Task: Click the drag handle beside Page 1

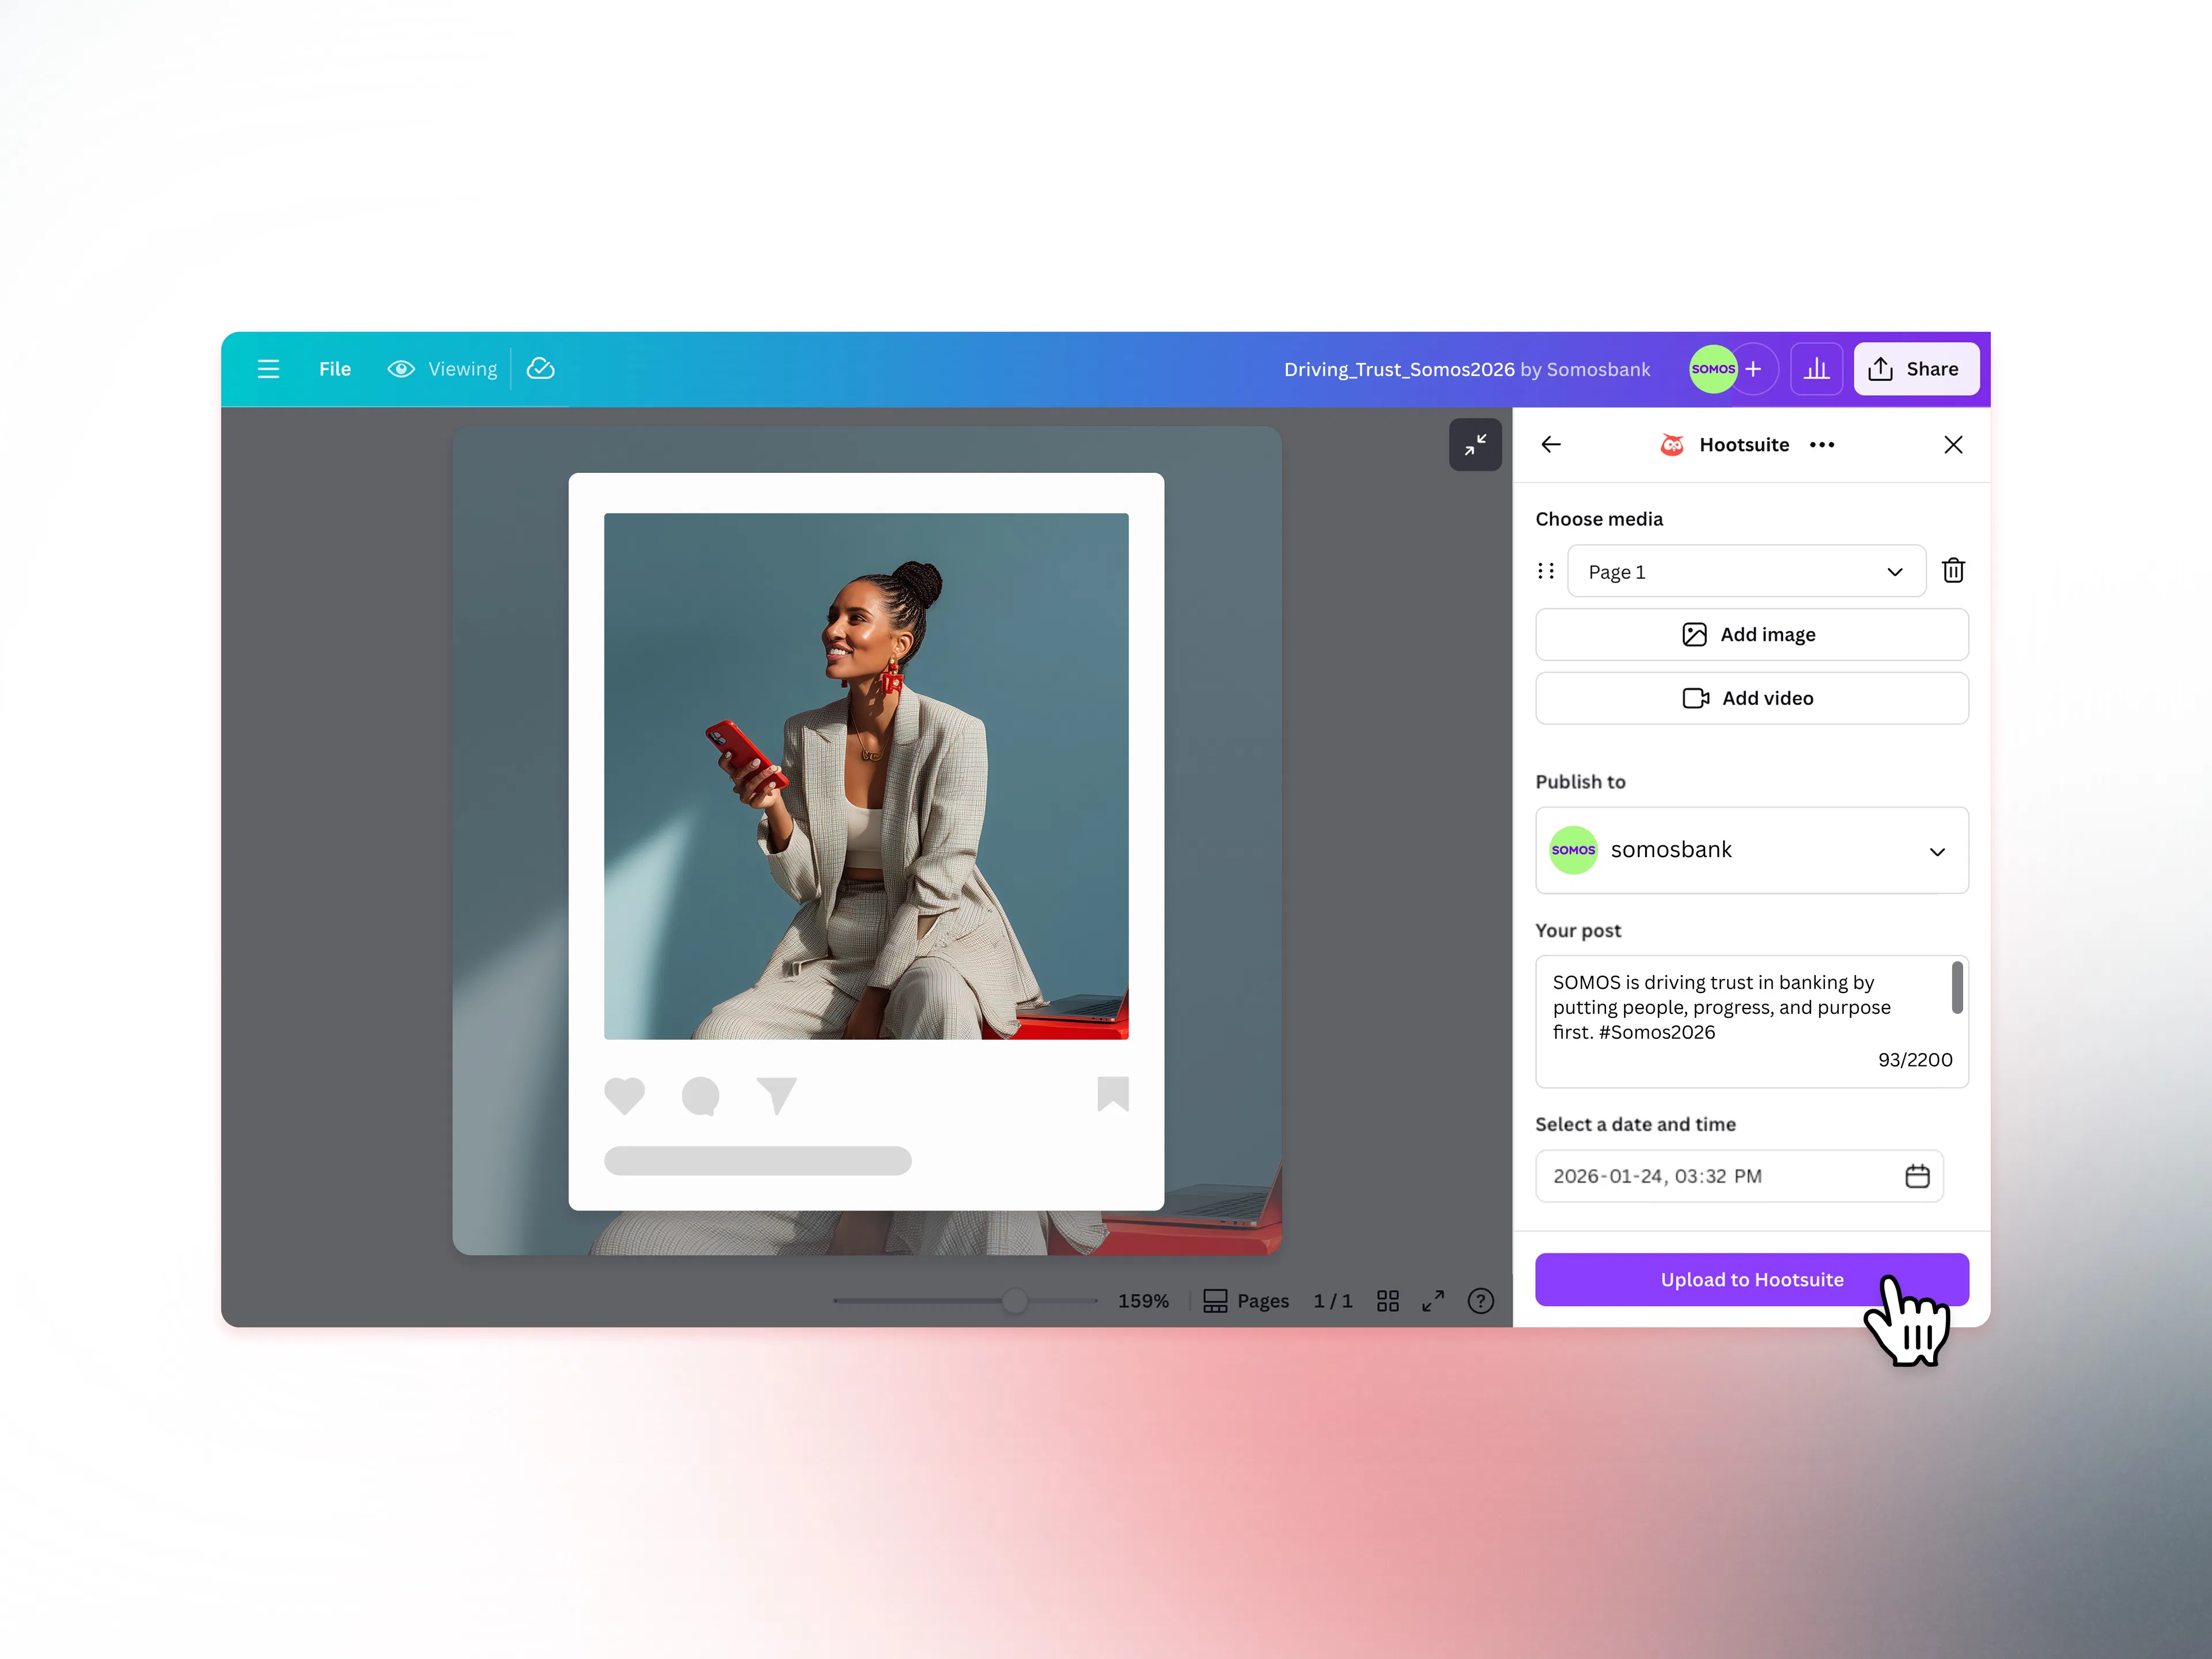Action: pos(1546,571)
